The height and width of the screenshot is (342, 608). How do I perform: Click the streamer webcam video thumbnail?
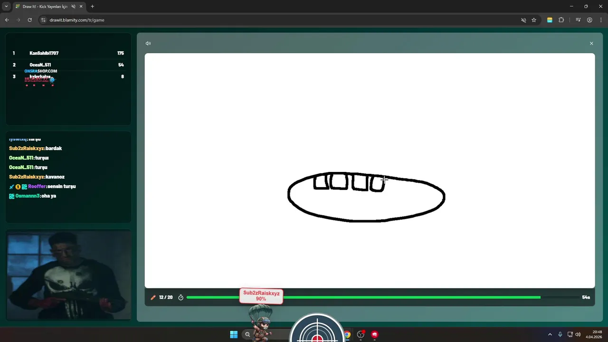point(68,275)
